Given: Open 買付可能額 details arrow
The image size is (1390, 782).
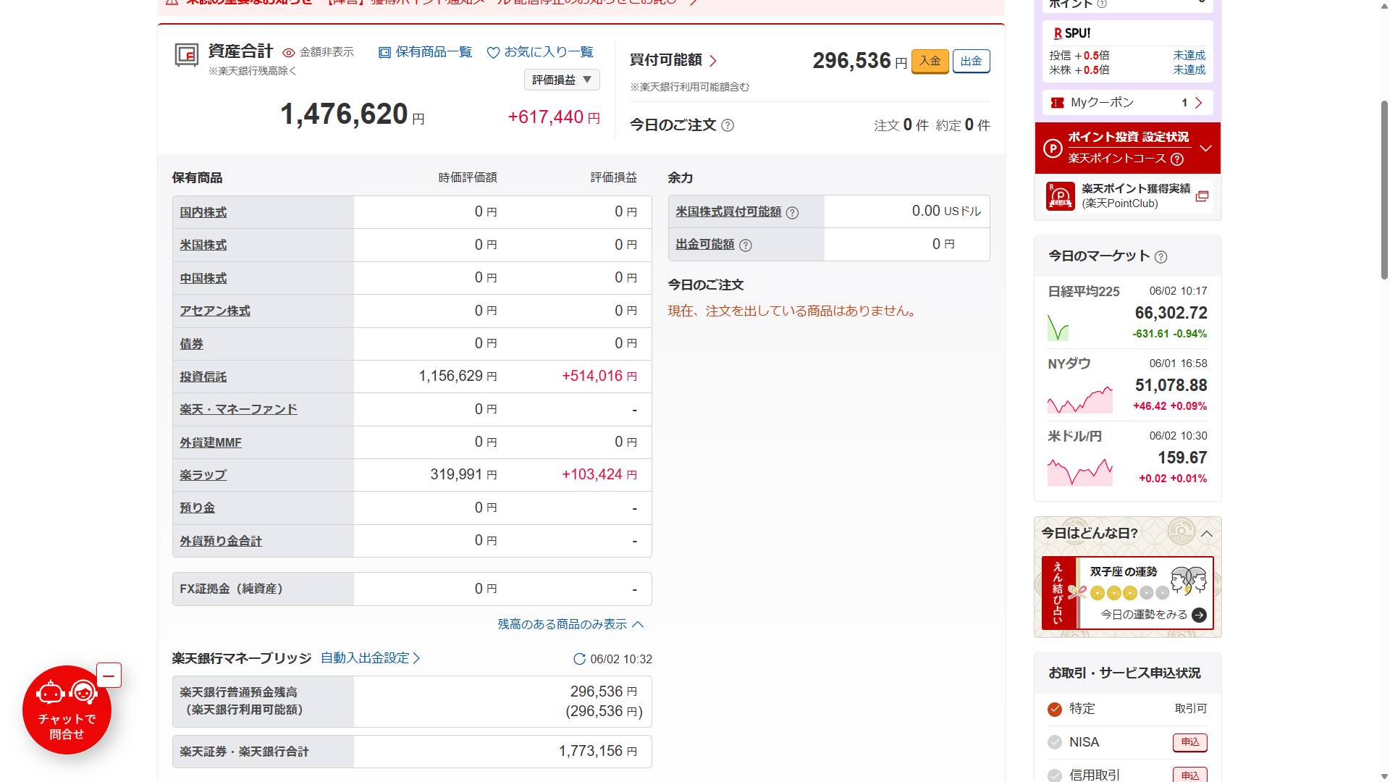Looking at the screenshot, I should pos(713,61).
